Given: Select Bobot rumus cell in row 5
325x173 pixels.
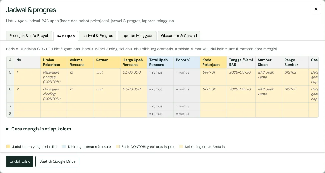Looking at the screenshot, I should 187,77.
